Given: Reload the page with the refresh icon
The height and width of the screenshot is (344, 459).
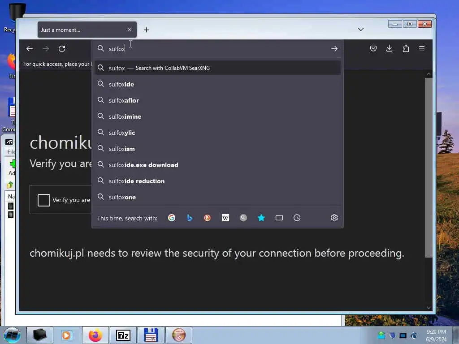Looking at the screenshot, I should (62, 48).
